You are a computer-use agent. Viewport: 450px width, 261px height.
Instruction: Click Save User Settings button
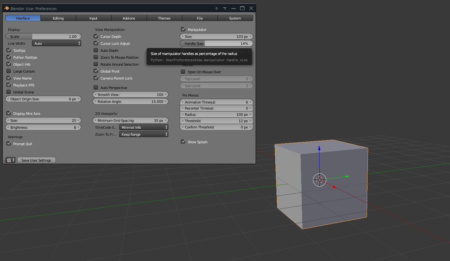click(x=36, y=160)
